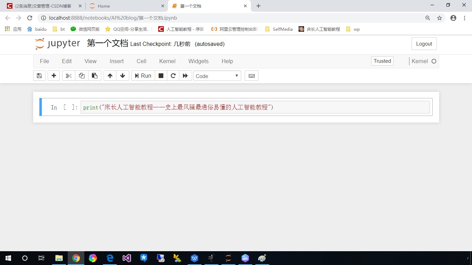Viewport: 472px width, 265px height.
Task: Open File Explorer from the taskbar
Action: (x=59, y=258)
